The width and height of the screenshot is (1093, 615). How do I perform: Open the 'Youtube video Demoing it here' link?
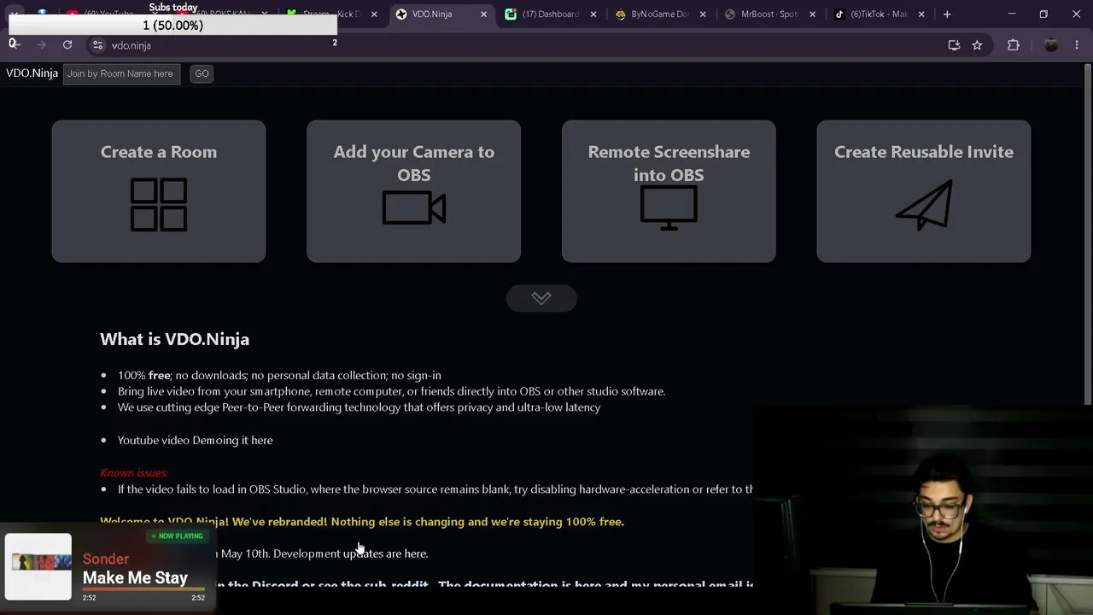[196, 440]
